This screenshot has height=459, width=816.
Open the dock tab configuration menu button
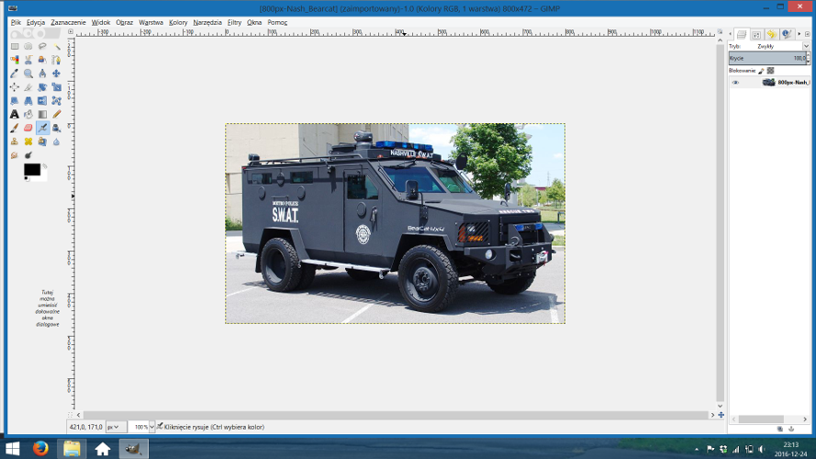pos(808,34)
